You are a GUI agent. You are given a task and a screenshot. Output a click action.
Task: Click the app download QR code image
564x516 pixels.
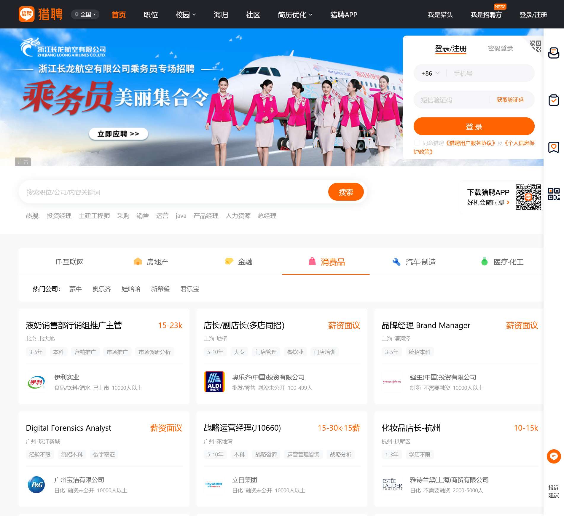528,197
